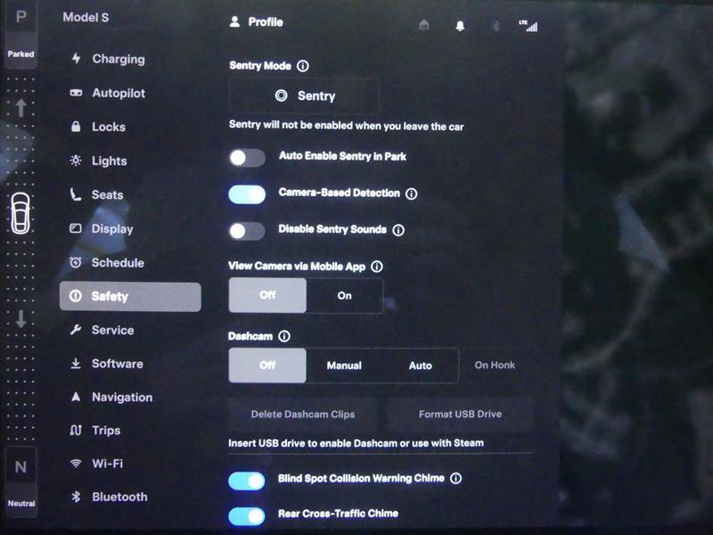The height and width of the screenshot is (535, 713).
Task: Go to the Service menu
Action: 102,330
